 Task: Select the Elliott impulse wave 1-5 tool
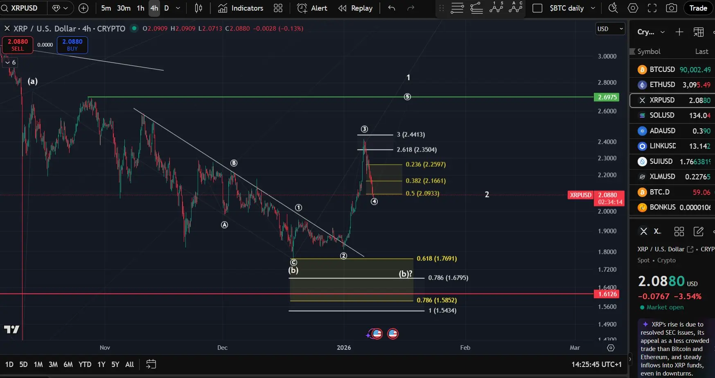click(496, 7)
